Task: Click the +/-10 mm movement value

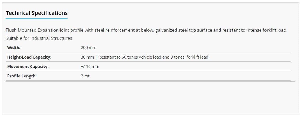Action: [x=90, y=67]
